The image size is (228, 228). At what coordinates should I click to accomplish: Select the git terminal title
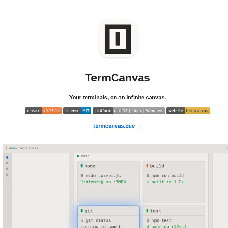pyautogui.click(x=89, y=211)
